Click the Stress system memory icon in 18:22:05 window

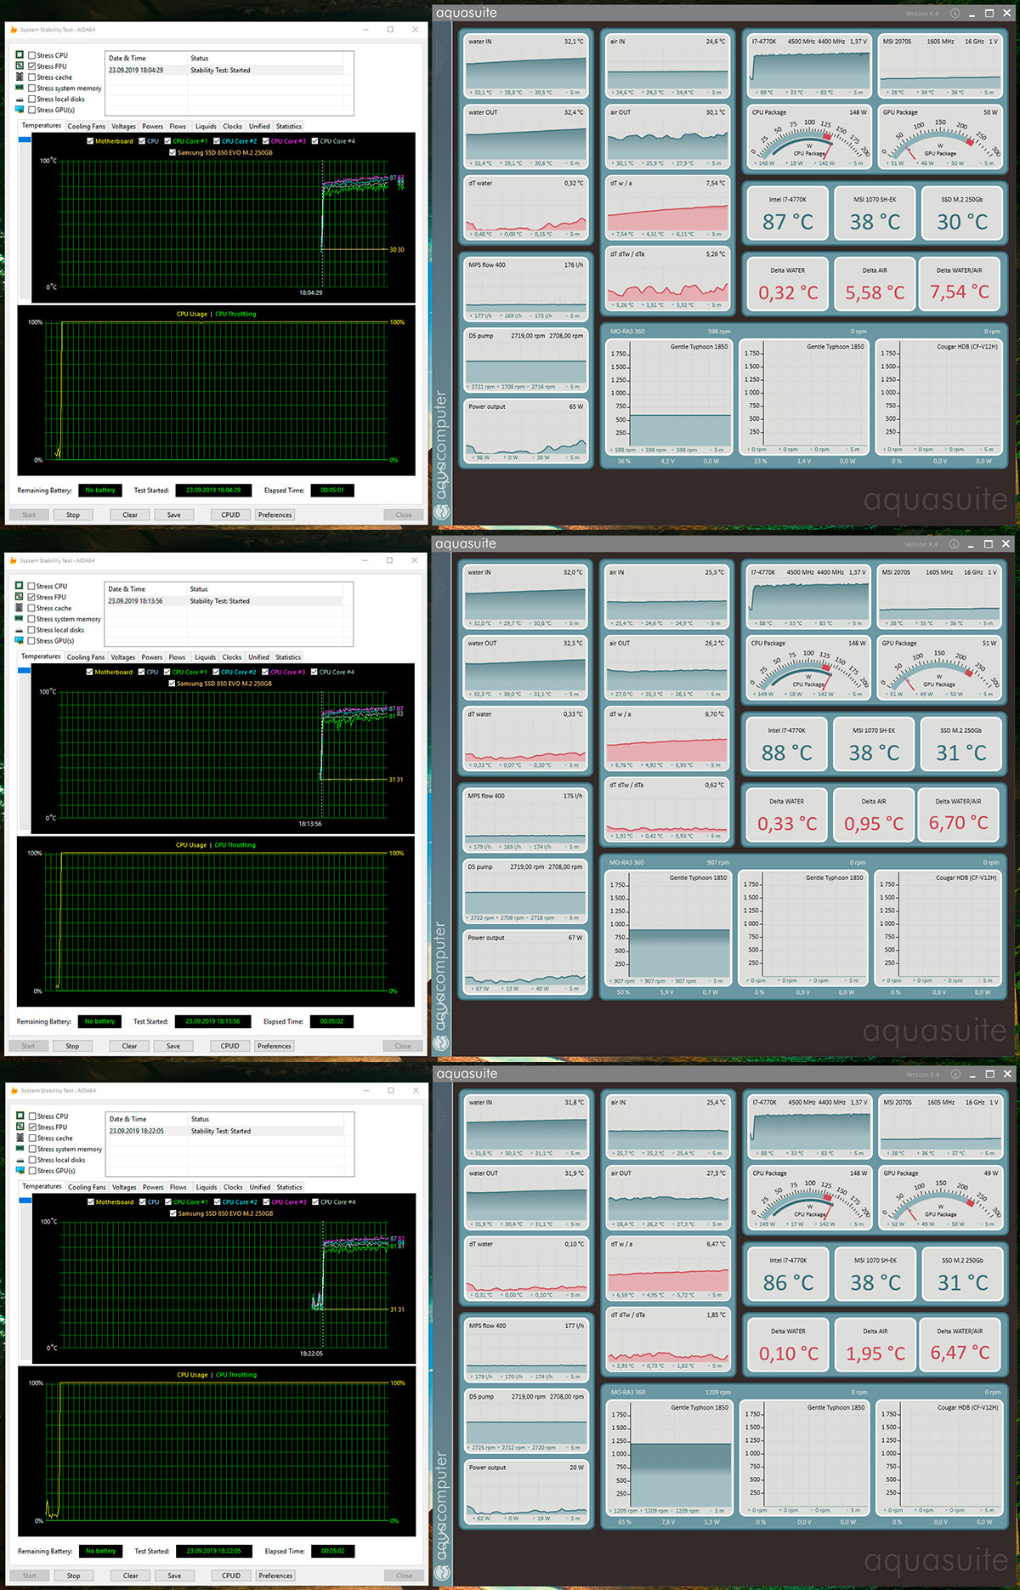tap(20, 1149)
